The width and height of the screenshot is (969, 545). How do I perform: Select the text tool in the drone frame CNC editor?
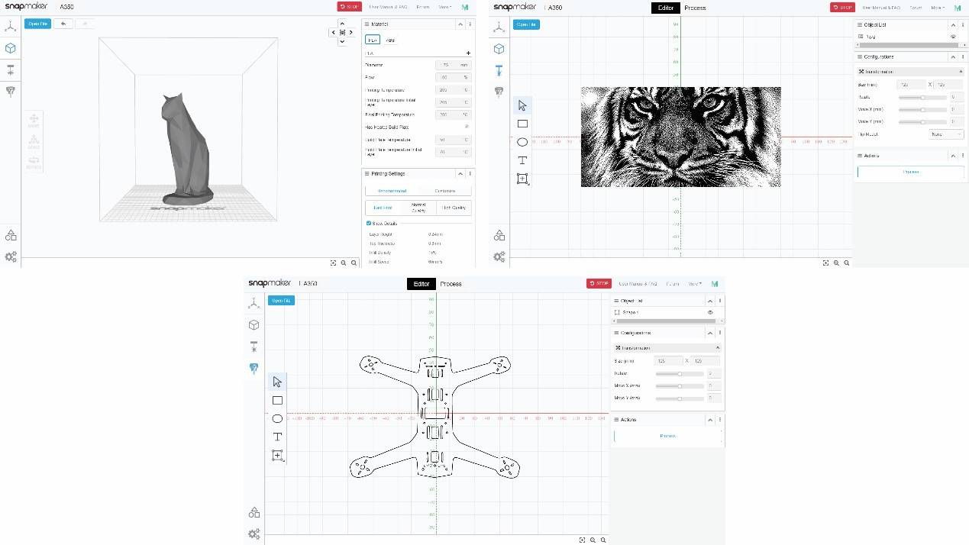pyautogui.click(x=277, y=437)
